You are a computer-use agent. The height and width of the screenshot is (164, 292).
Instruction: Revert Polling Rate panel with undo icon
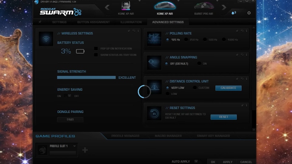(242, 31)
